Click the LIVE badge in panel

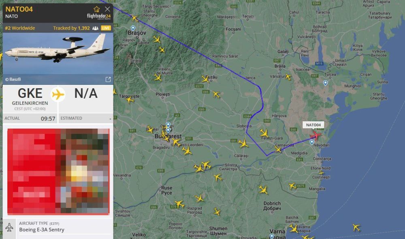click(106, 28)
